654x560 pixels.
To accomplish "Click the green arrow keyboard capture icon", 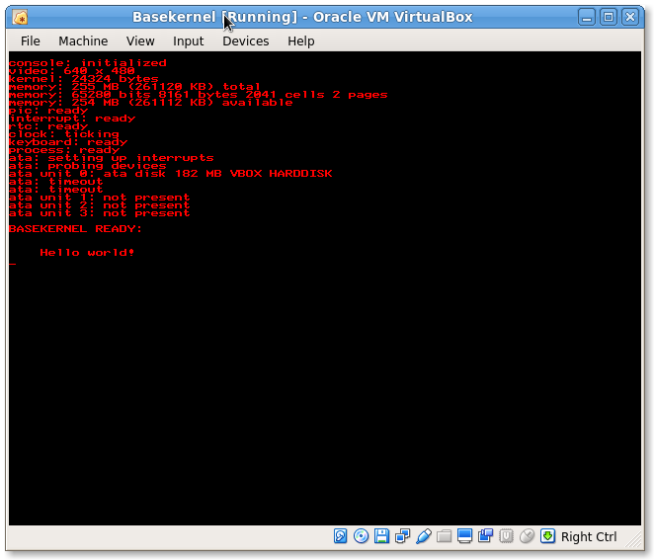I will 547,536.
